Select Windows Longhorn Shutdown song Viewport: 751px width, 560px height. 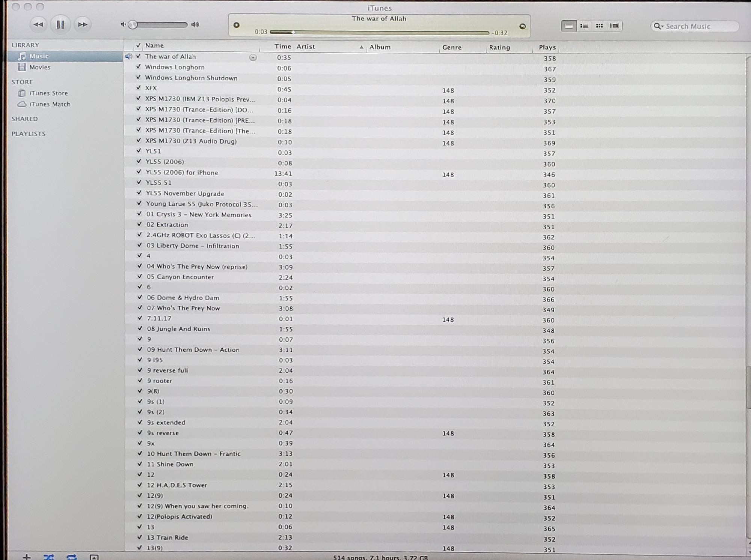pos(191,78)
